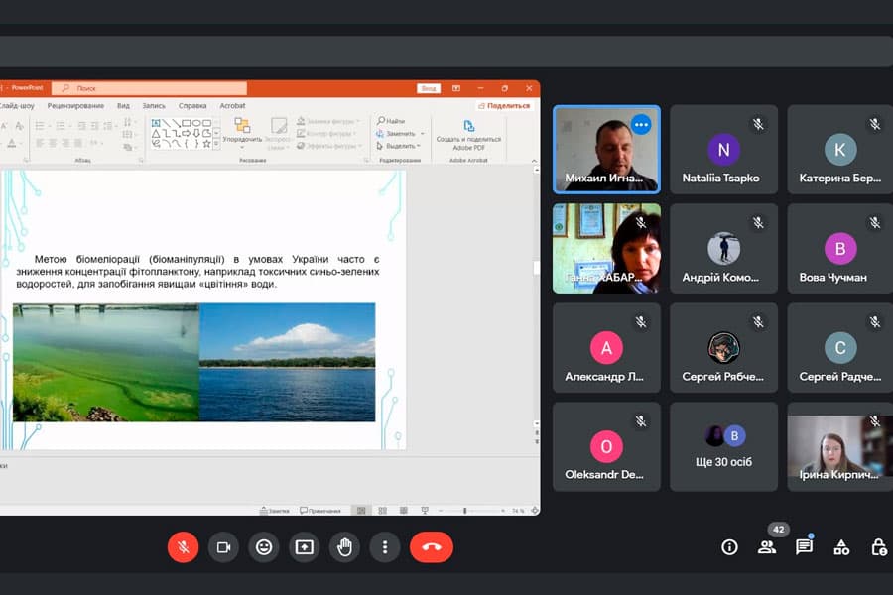
Task: Switch to the Acrobat ribbon tab
Action: click(x=232, y=105)
